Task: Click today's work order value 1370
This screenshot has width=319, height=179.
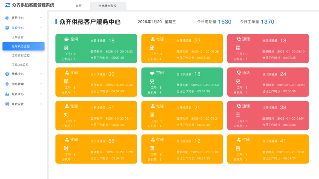Action: point(268,22)
